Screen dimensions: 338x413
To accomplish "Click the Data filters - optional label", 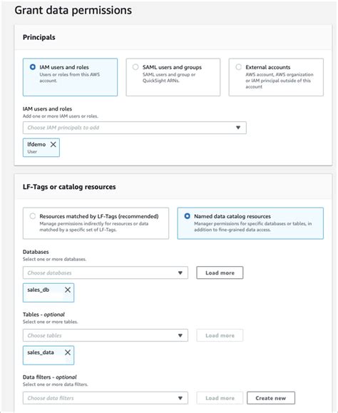I will tap(50, 377).
